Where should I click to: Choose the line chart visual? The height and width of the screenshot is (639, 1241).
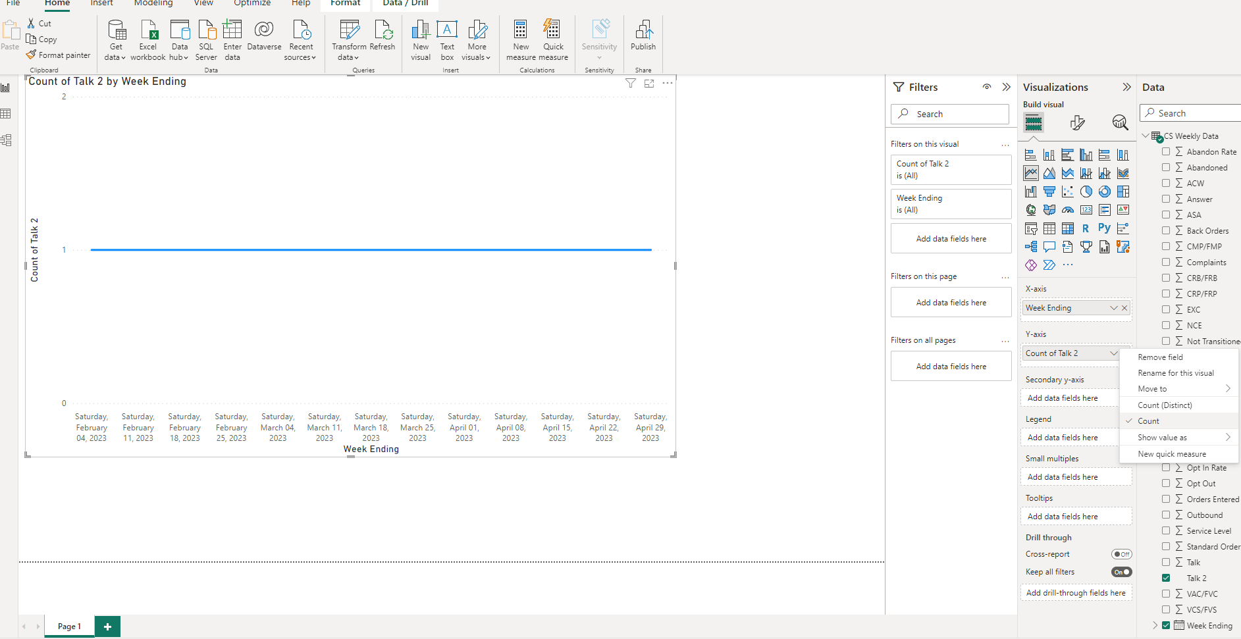coord(1031,173)
